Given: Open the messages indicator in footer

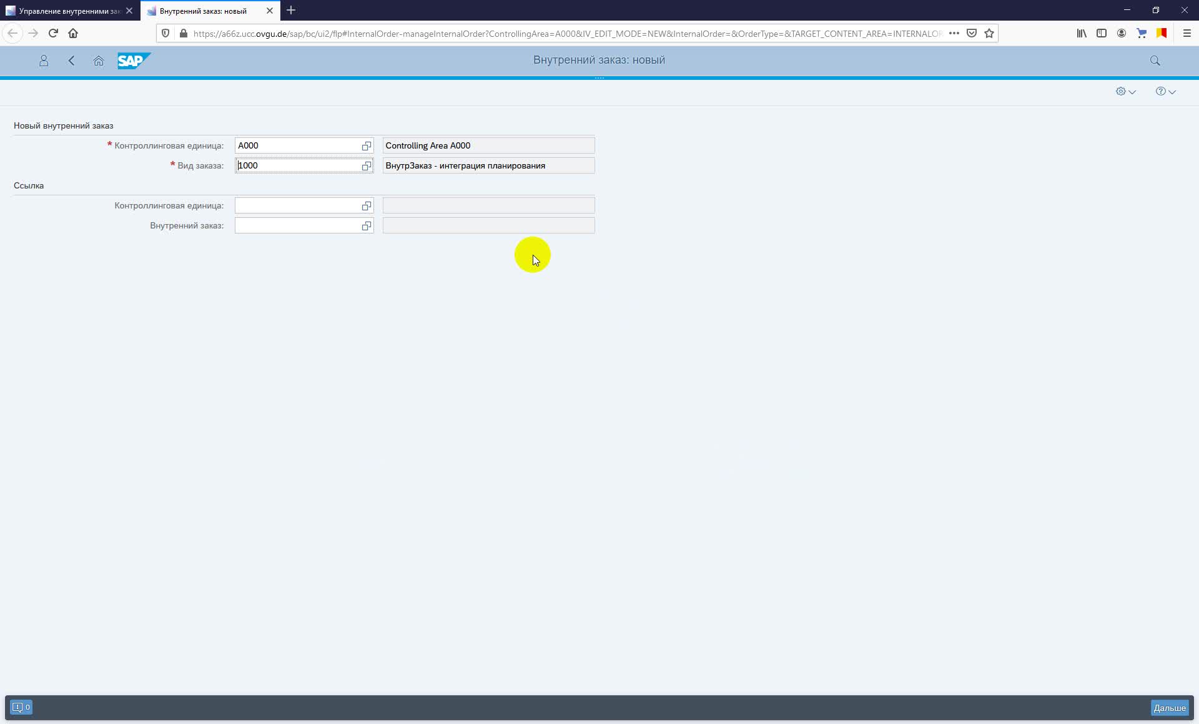Looking at the screenshot, I should pyautogui.click(x=21, y=707).
